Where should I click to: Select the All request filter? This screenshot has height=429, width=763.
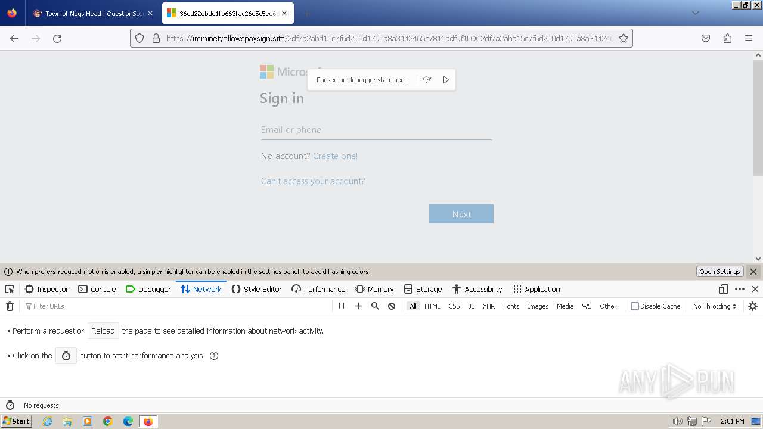pyautogui.click(x=413, y=306)
